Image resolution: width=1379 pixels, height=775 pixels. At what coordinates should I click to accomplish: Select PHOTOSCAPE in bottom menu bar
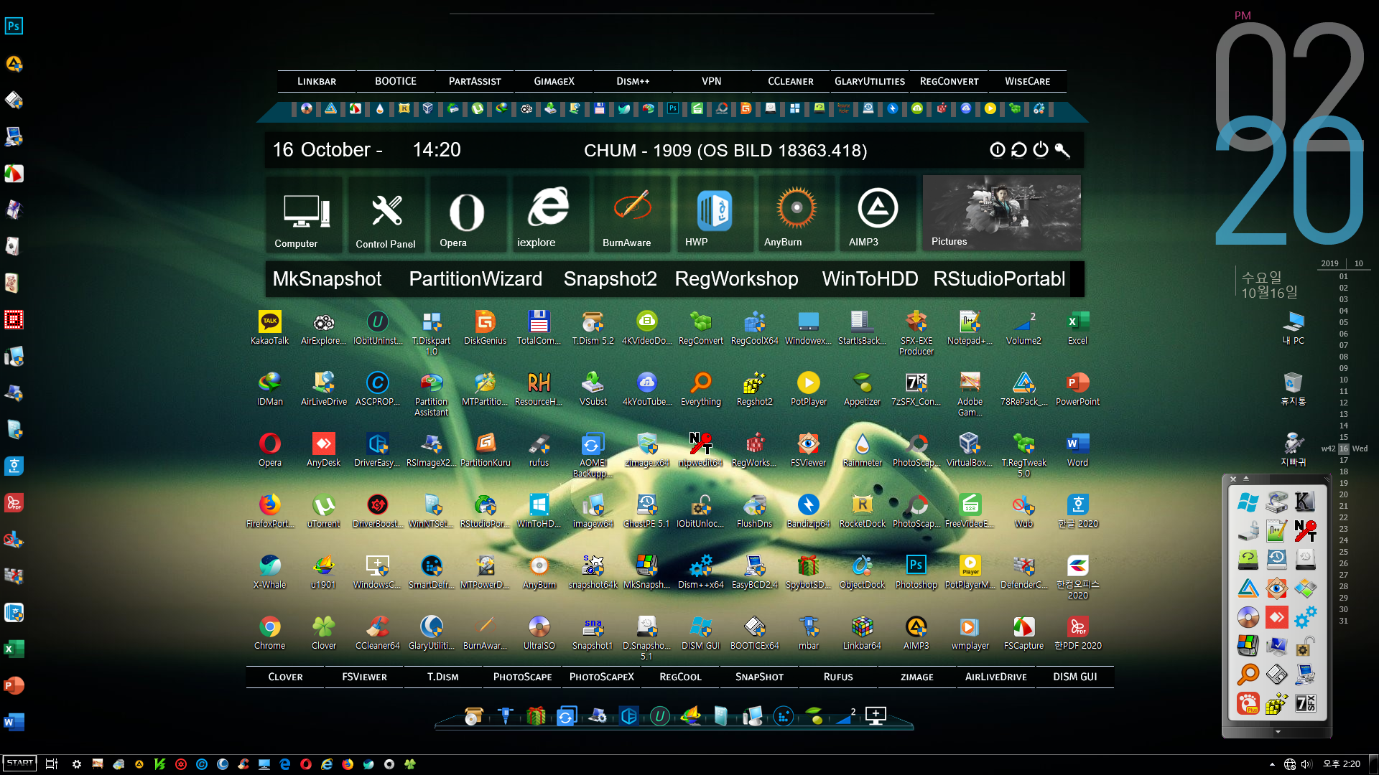(x=523, y=677)
